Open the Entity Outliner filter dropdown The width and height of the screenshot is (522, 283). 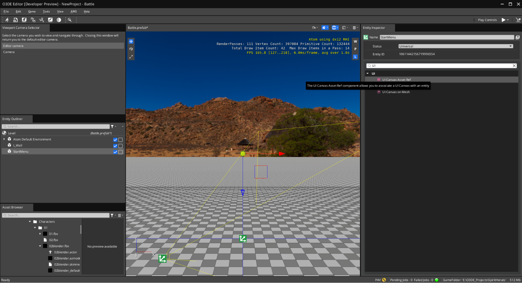tap(113, 127)
